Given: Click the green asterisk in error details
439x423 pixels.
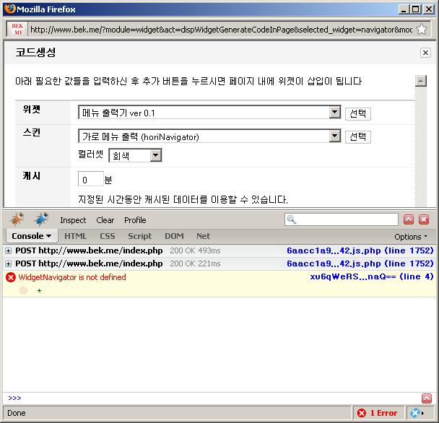Looking at the screenshot, I should [39, 291].
